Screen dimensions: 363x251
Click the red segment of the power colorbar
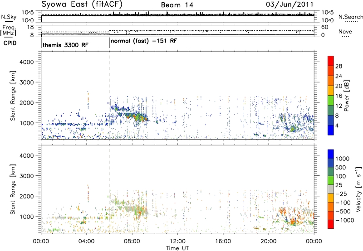pos(331,61)
